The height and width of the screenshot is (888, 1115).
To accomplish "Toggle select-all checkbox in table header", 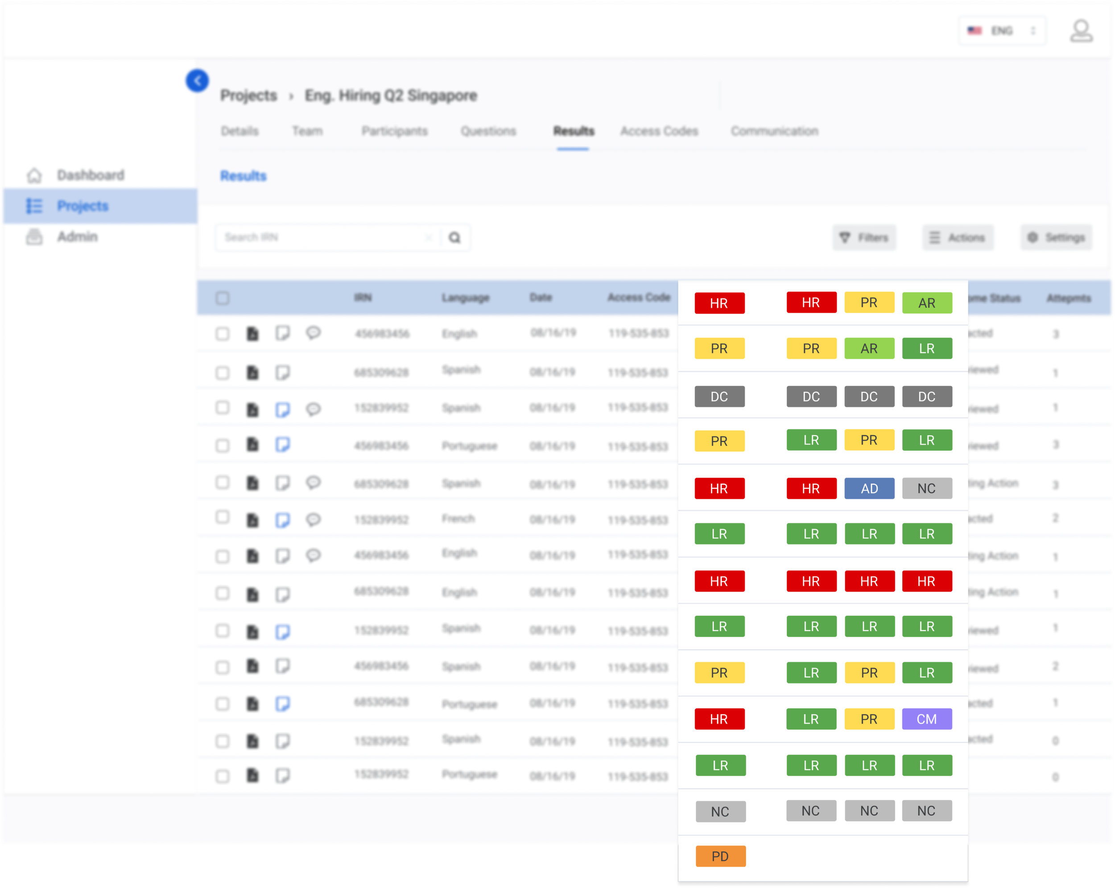I will point(223,298).
